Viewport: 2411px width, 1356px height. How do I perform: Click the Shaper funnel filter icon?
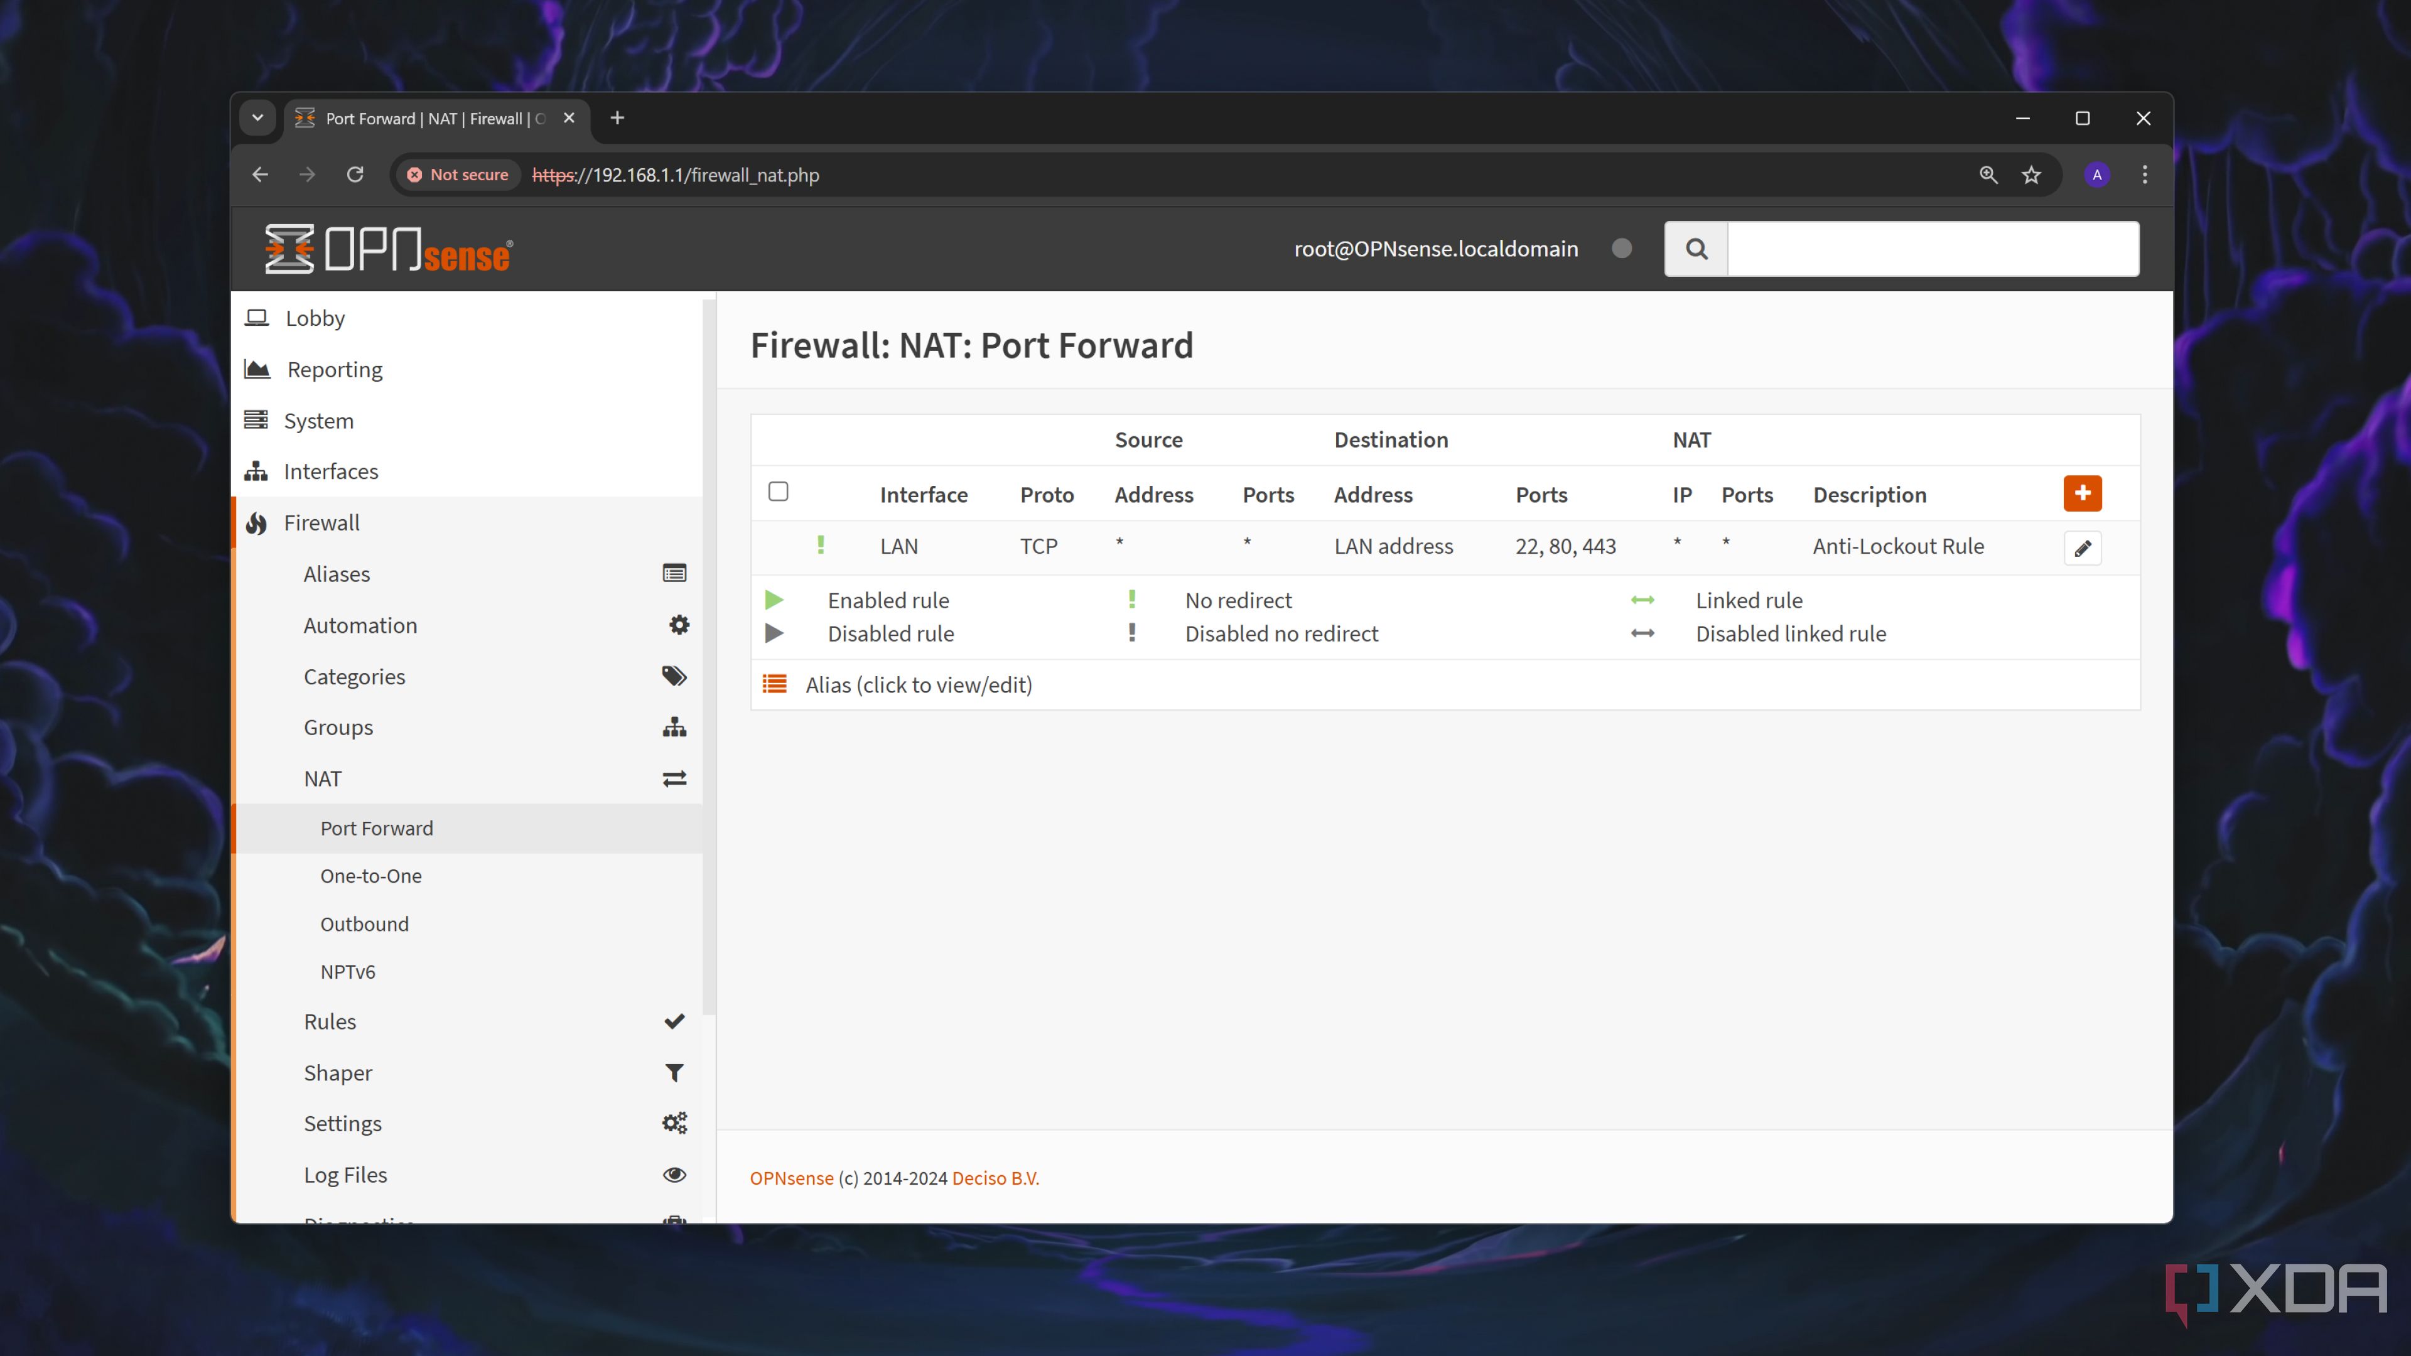(x=674, y=1072)
